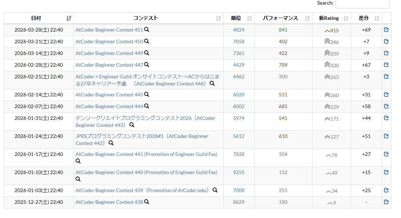Click the +69 rating difference cell
Image resolution: width=401 pixels, height=218 pixels.
tap(366, 30)
